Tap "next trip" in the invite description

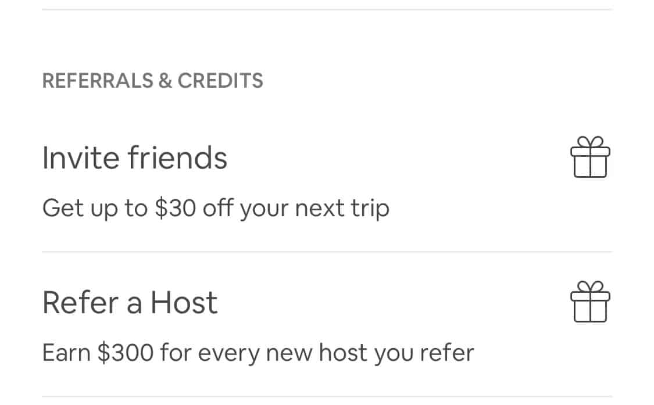pyautogui.click(x=342, y=208)
